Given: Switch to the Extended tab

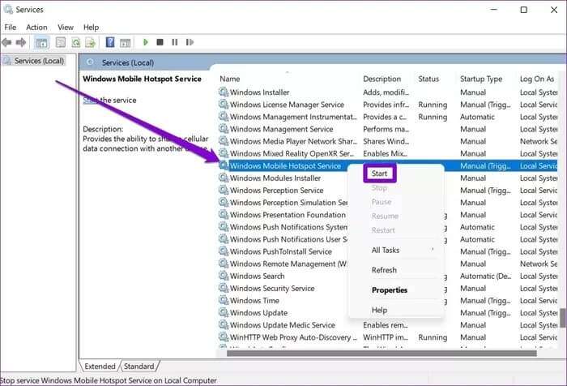Looking at the screenshot, I should point(100,366).
